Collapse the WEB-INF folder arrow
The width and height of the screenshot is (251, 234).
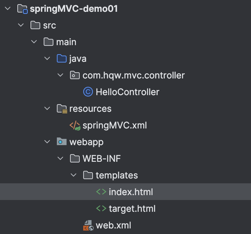click(61, 159)
